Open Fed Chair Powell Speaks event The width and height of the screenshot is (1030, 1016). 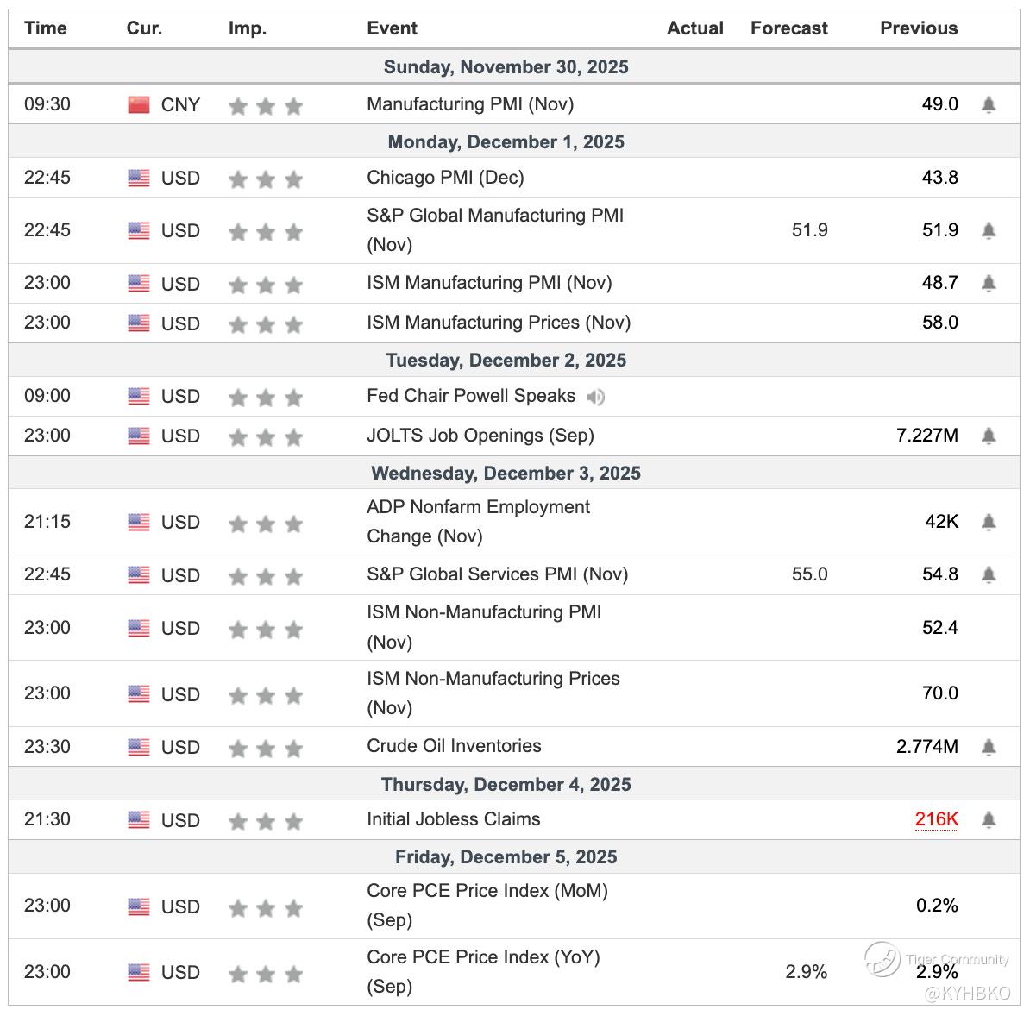coord(471,396)
